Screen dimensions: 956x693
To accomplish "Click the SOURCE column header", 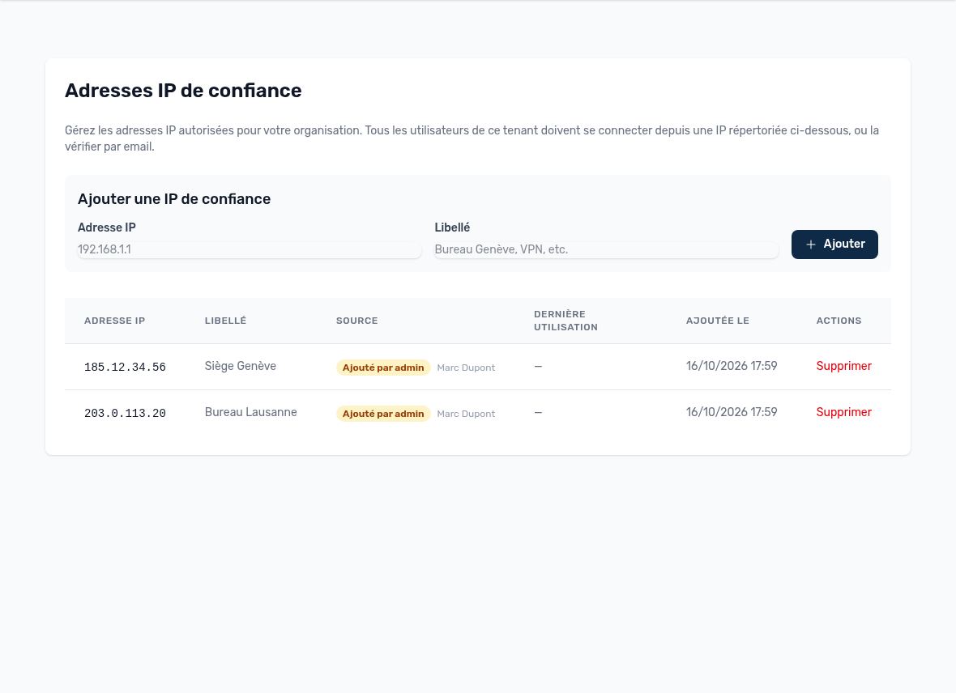I will 356,321.
